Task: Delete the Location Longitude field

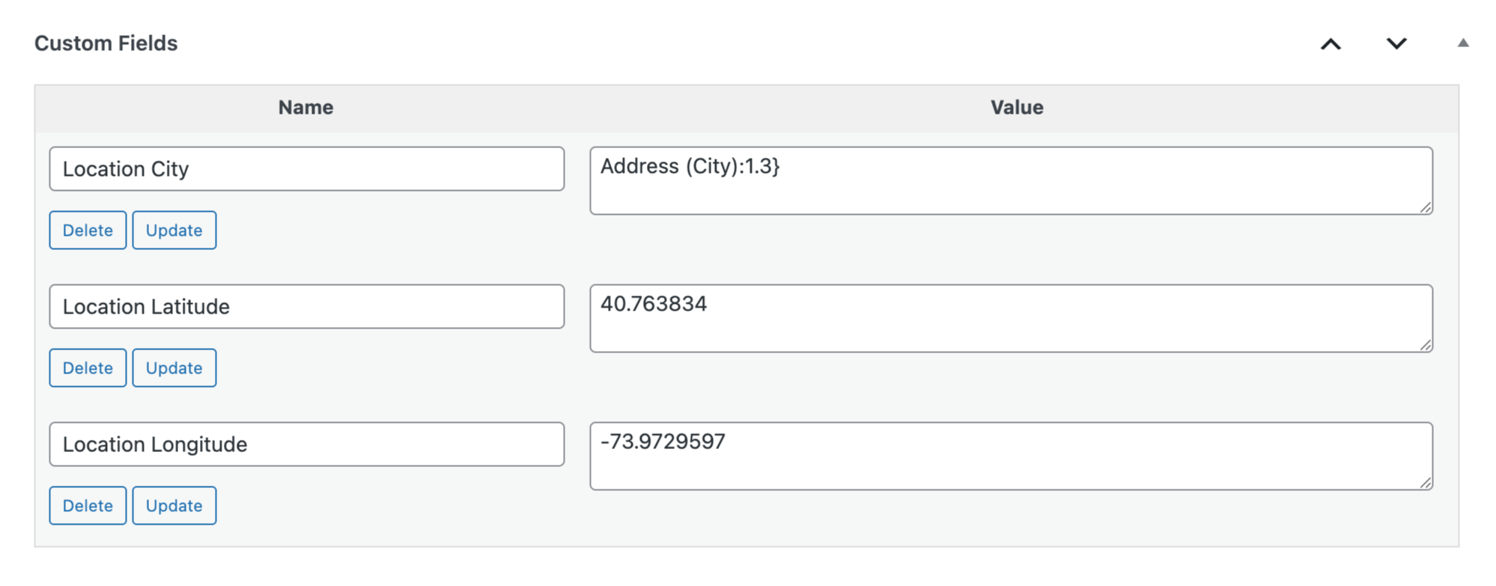Action: (x=88, y=506)
